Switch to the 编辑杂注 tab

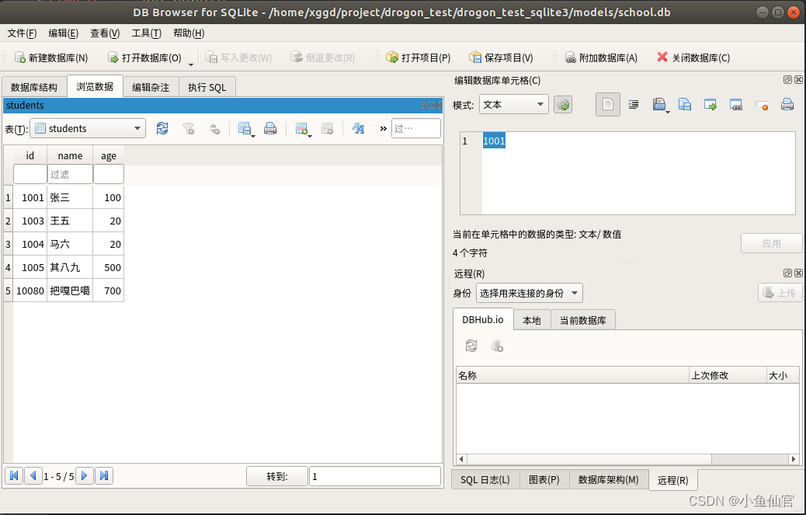tap(151, 87)
